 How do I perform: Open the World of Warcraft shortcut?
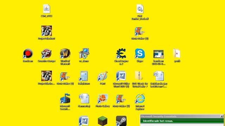click(x=65, y=54)
